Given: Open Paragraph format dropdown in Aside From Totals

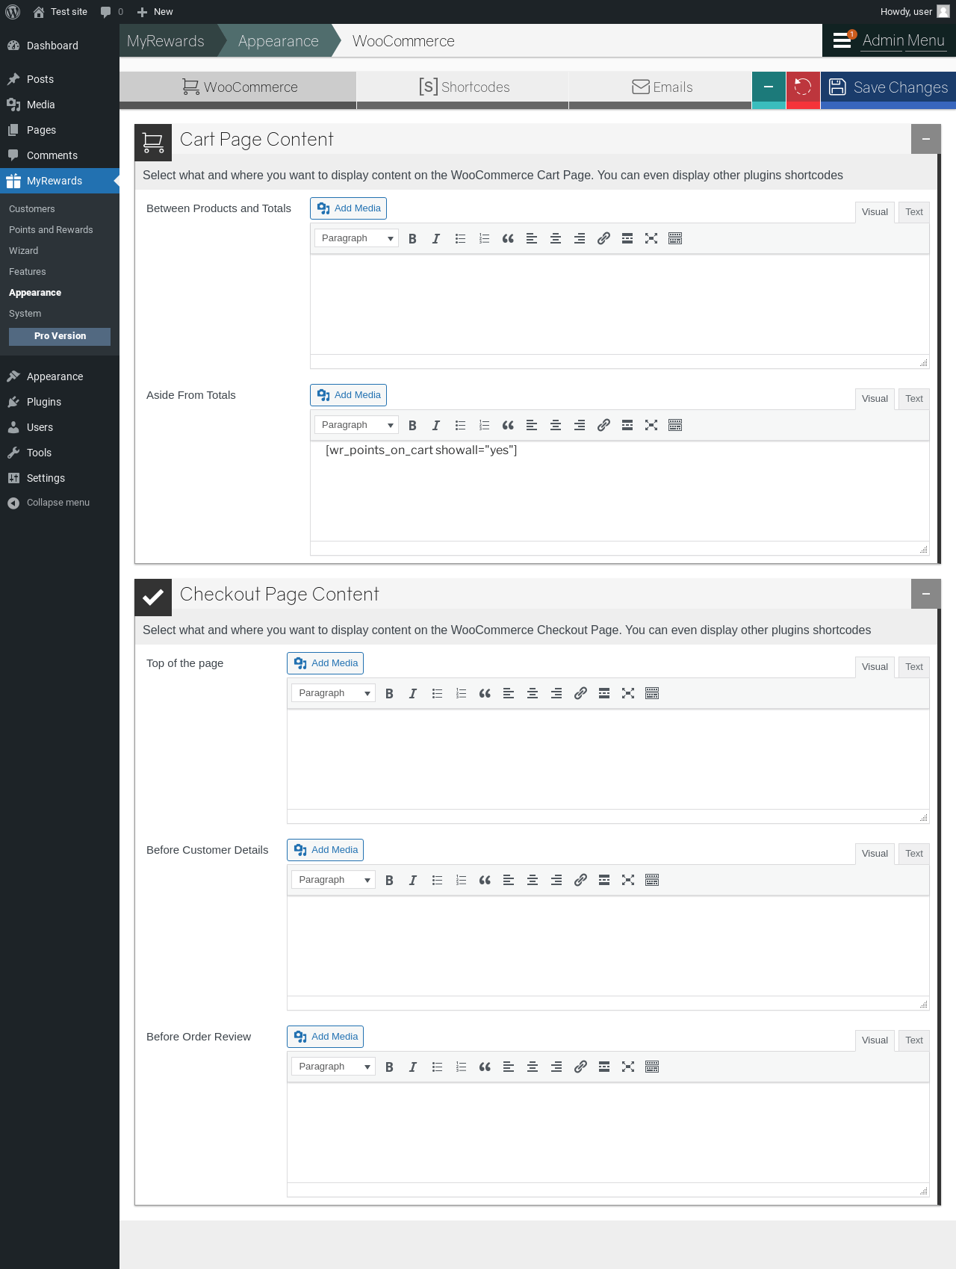Looking at the screenshot, I should (x=356, y=425).
